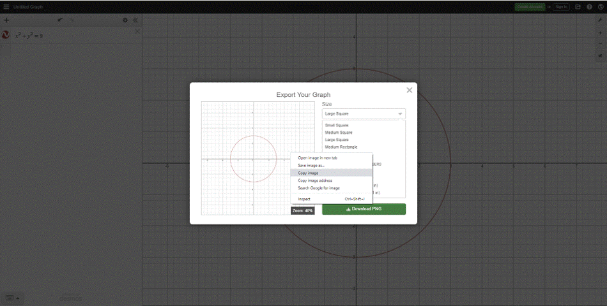Expand the Size dropdown showing Large Square

pos(364,113)
